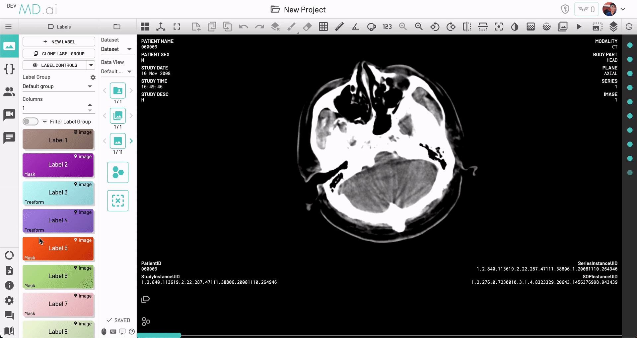This screenshot has width=637, height=338.
Task: Open the history clock icon
Action: [629, 27]
